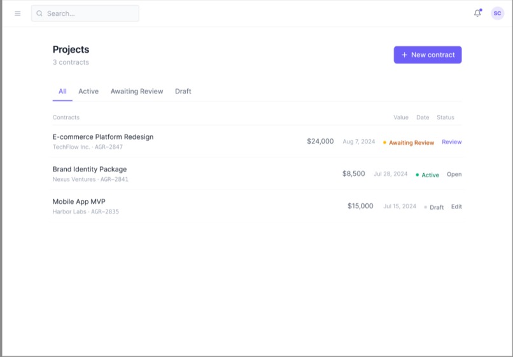Click the $24,000 value
This screenshot has height=357, width=513.
point(320,141)
